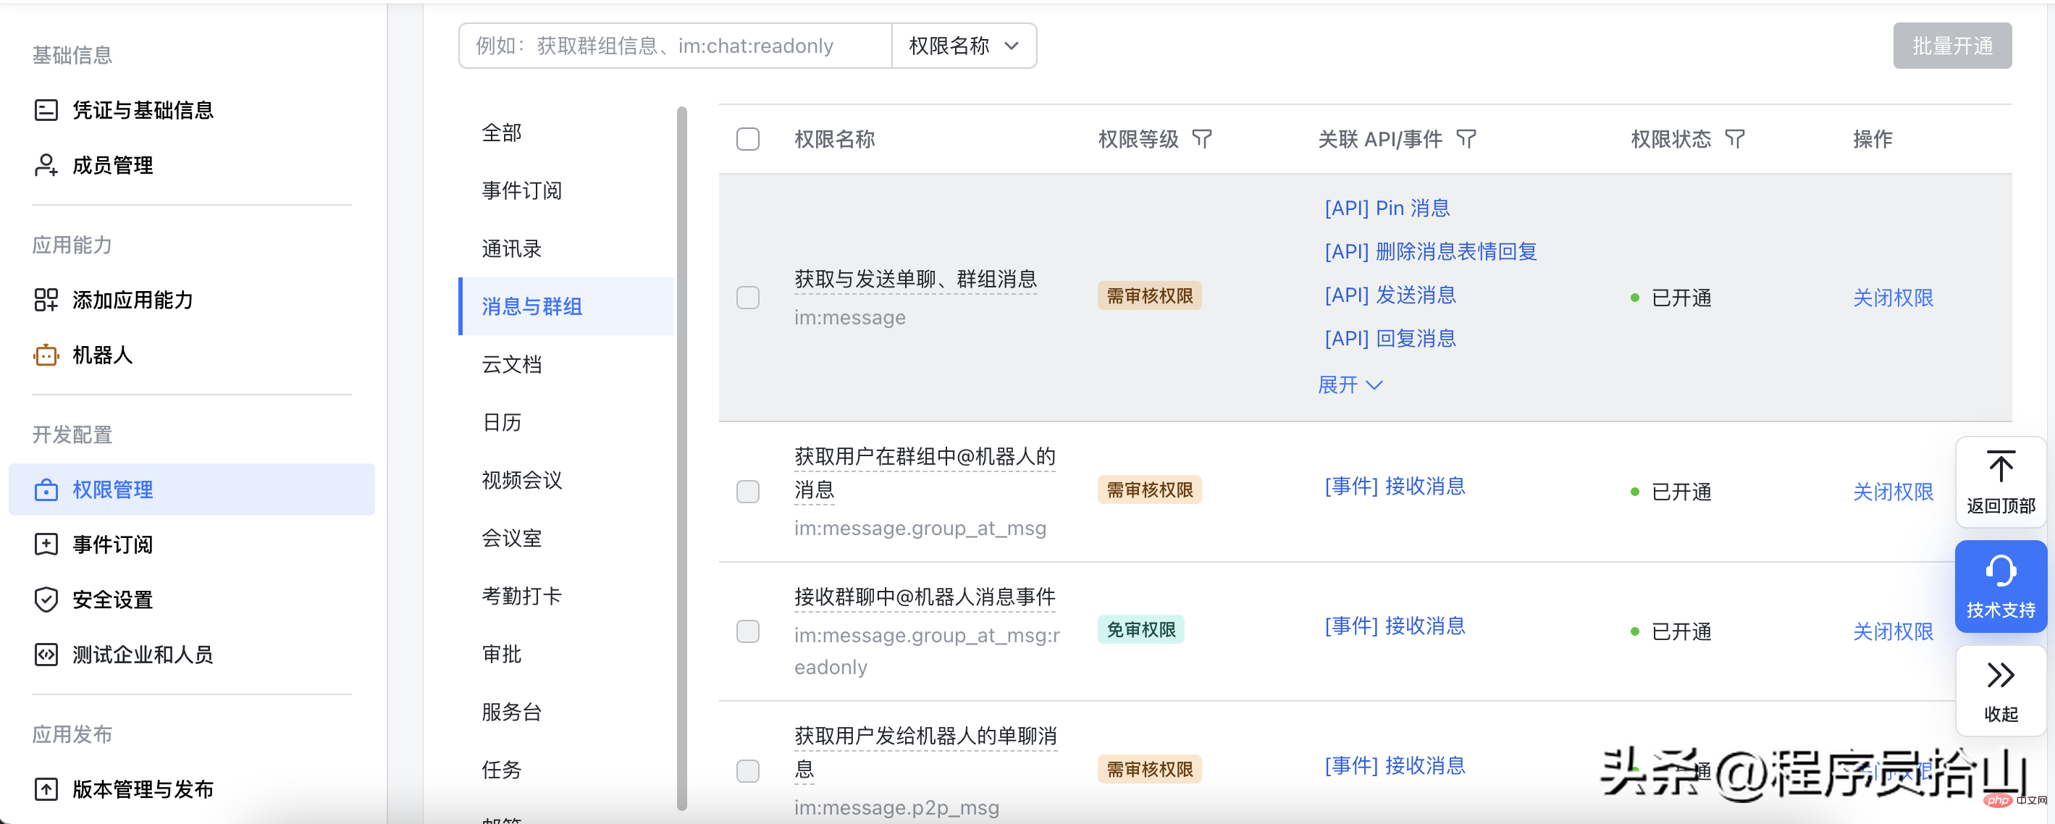Viewport: 2055px width, 824px height.
Task: Switch to the 事件订阅 category tab
Action: pos(522,190)
